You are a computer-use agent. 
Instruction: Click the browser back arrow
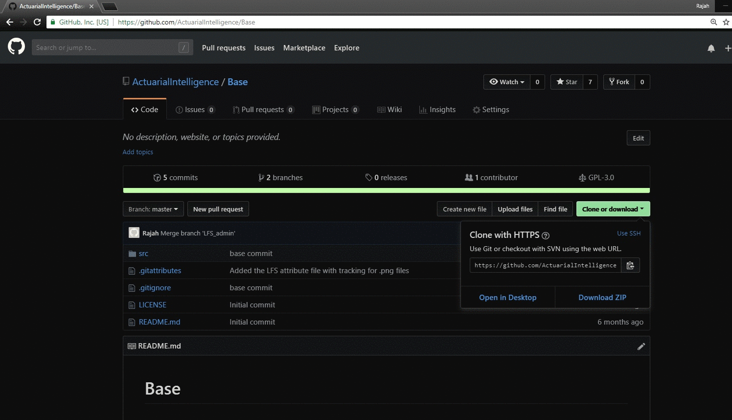click(10, 22)
